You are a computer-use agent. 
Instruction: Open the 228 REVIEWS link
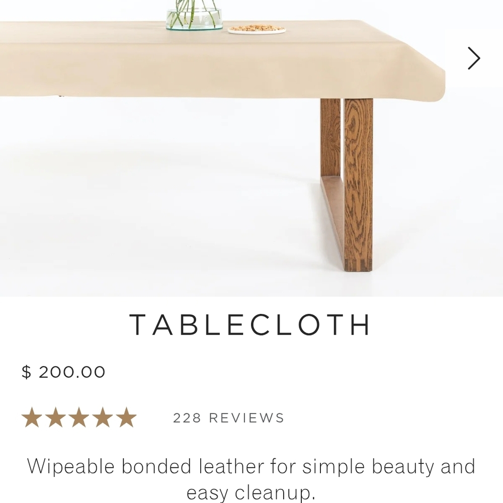(229, 417)
